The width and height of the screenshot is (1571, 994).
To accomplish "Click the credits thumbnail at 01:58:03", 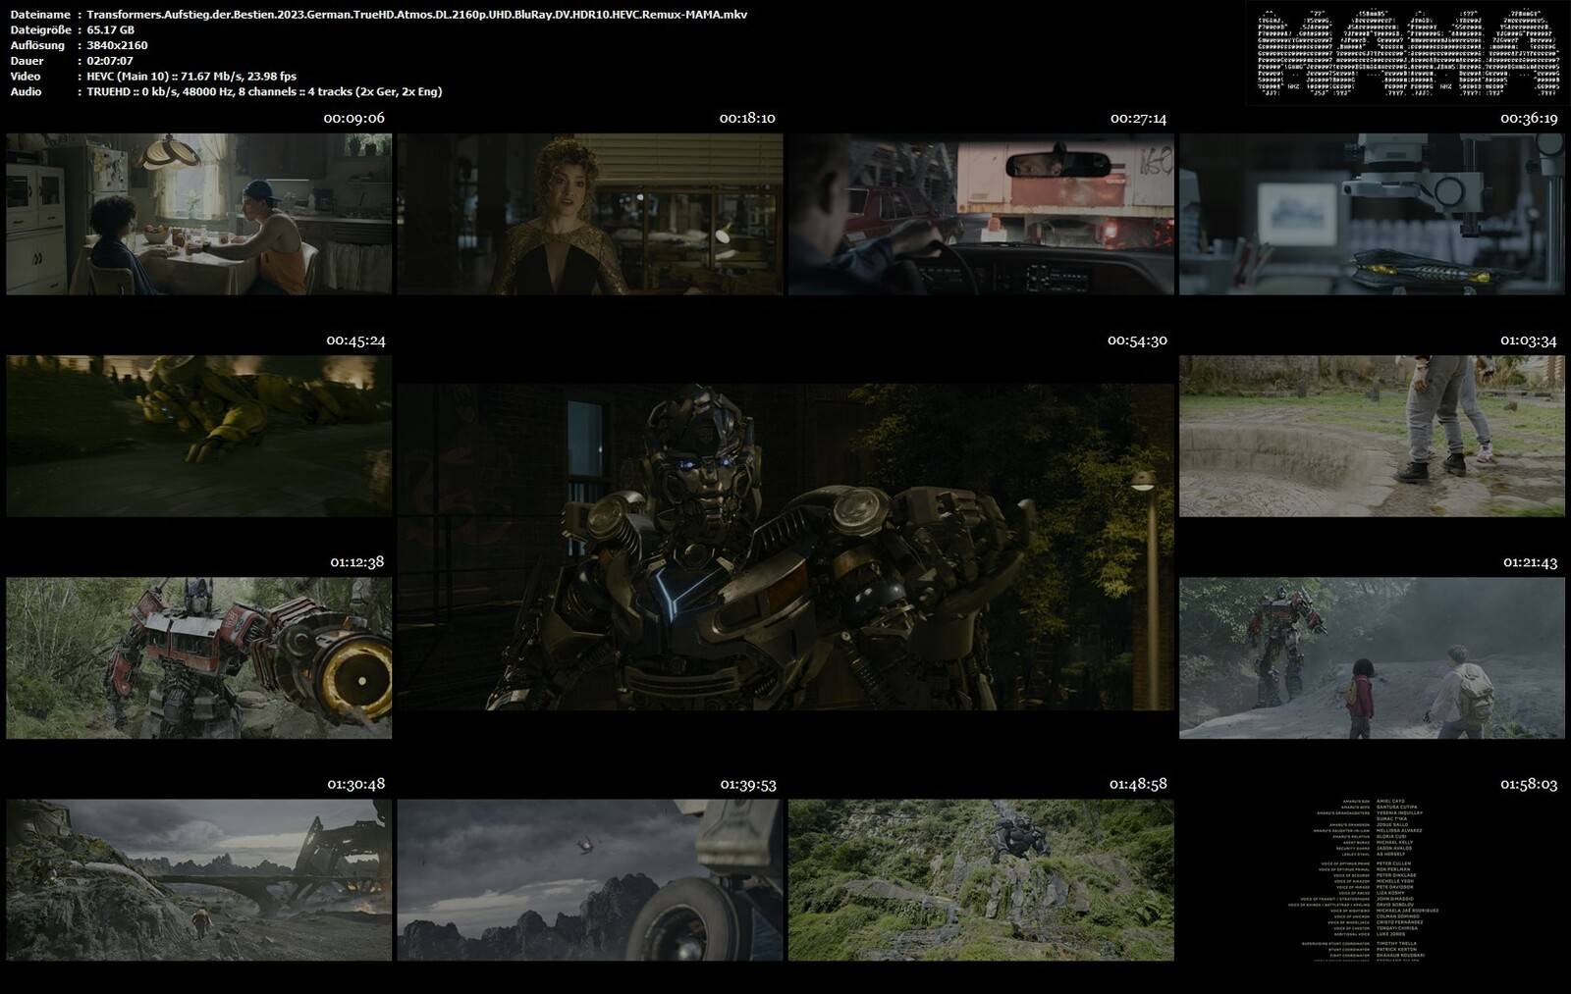I will pos(1372,879).
